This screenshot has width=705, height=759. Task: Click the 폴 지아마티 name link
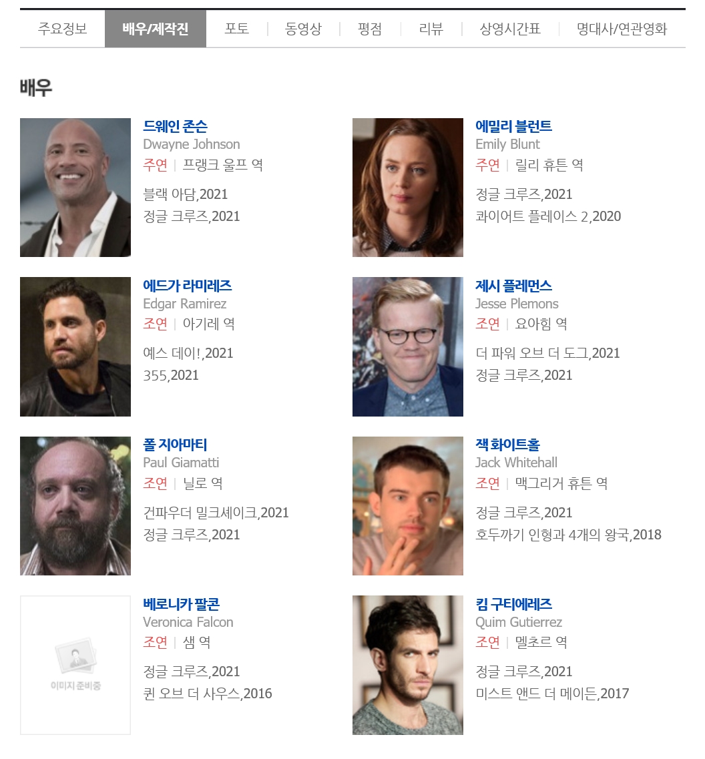176,445
